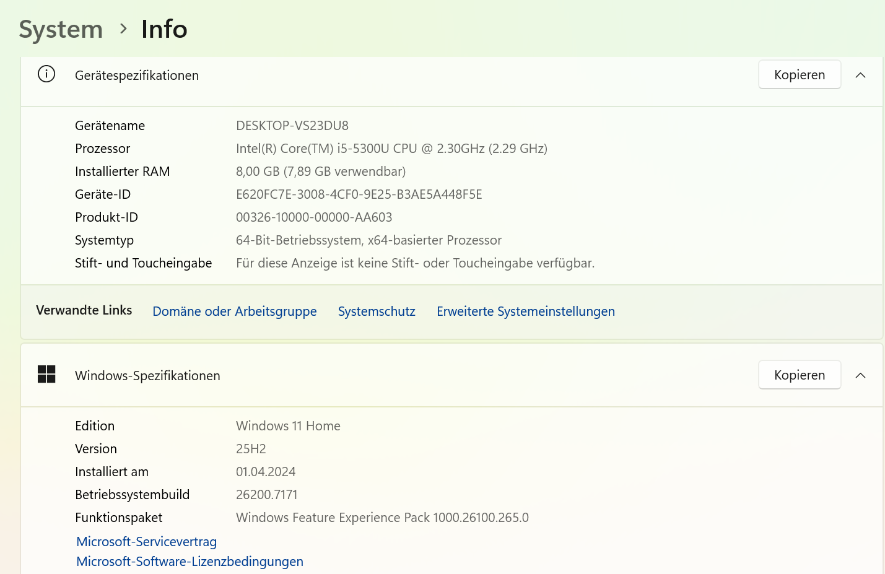Collapse the Windows-Spezifikationen section
Image resolution: width=885 pixels, height=574 pixels.
click(x=860, y=375)
